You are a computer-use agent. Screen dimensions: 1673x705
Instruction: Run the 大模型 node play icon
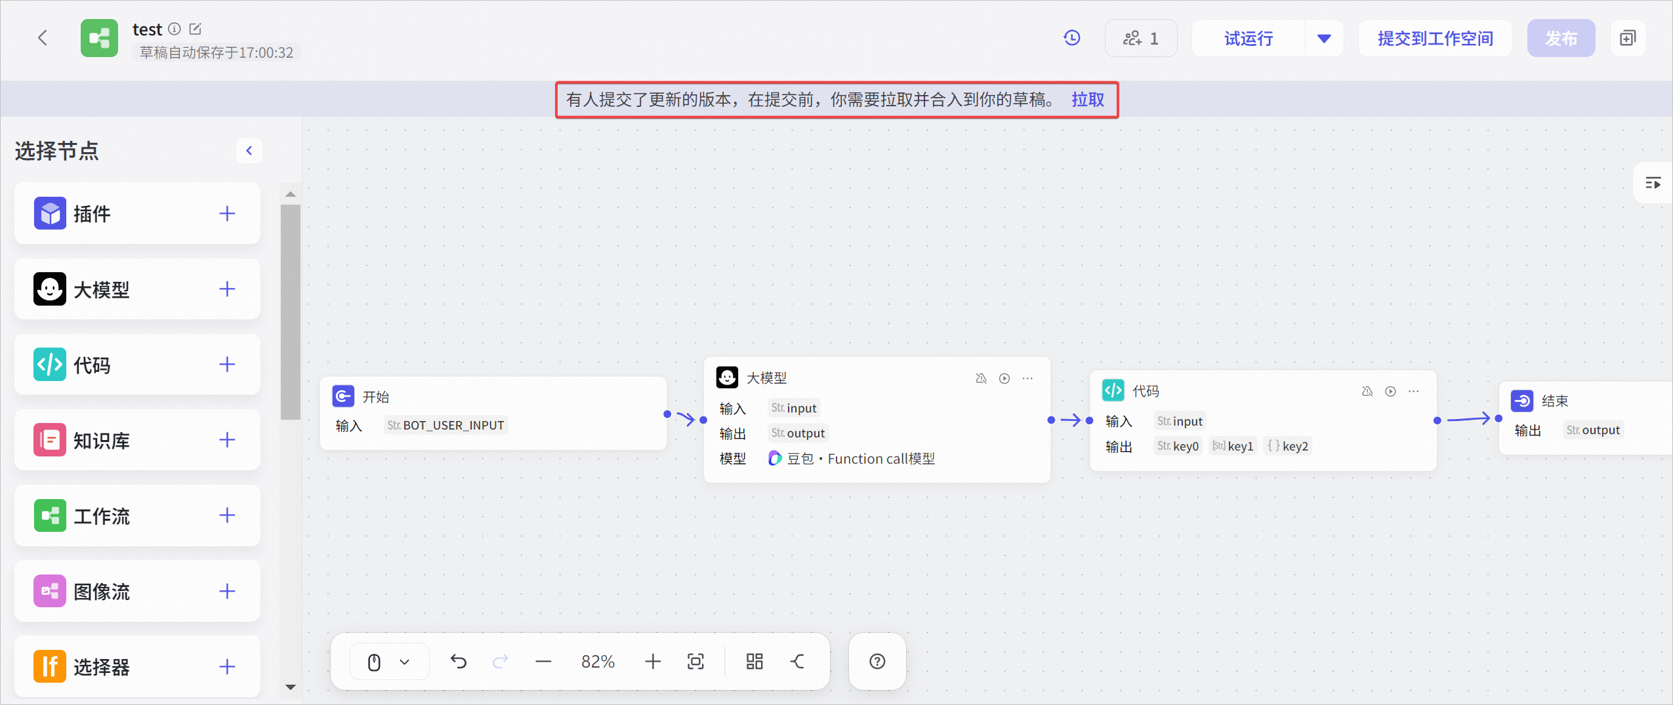1004,378
